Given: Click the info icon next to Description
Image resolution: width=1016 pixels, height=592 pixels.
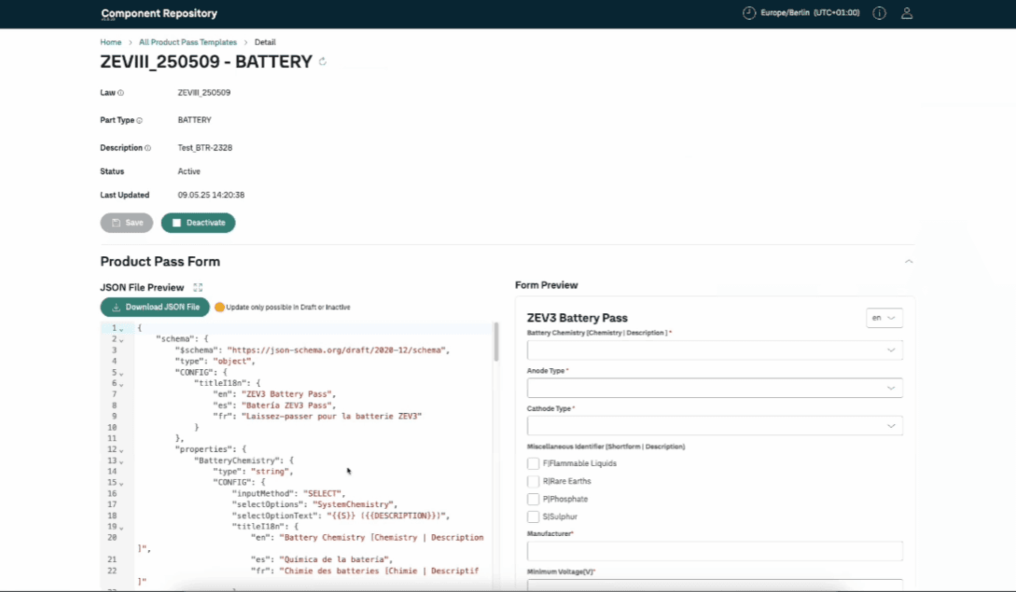Looking at the screenshot, I should 147,148.
